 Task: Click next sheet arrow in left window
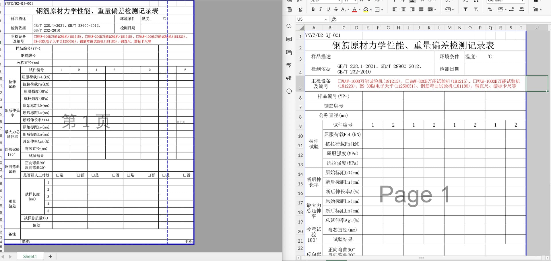10,256
